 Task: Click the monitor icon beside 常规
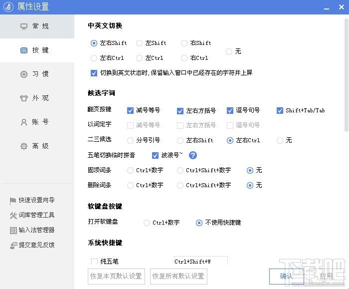pyautogui.click(x=24, y=26)
